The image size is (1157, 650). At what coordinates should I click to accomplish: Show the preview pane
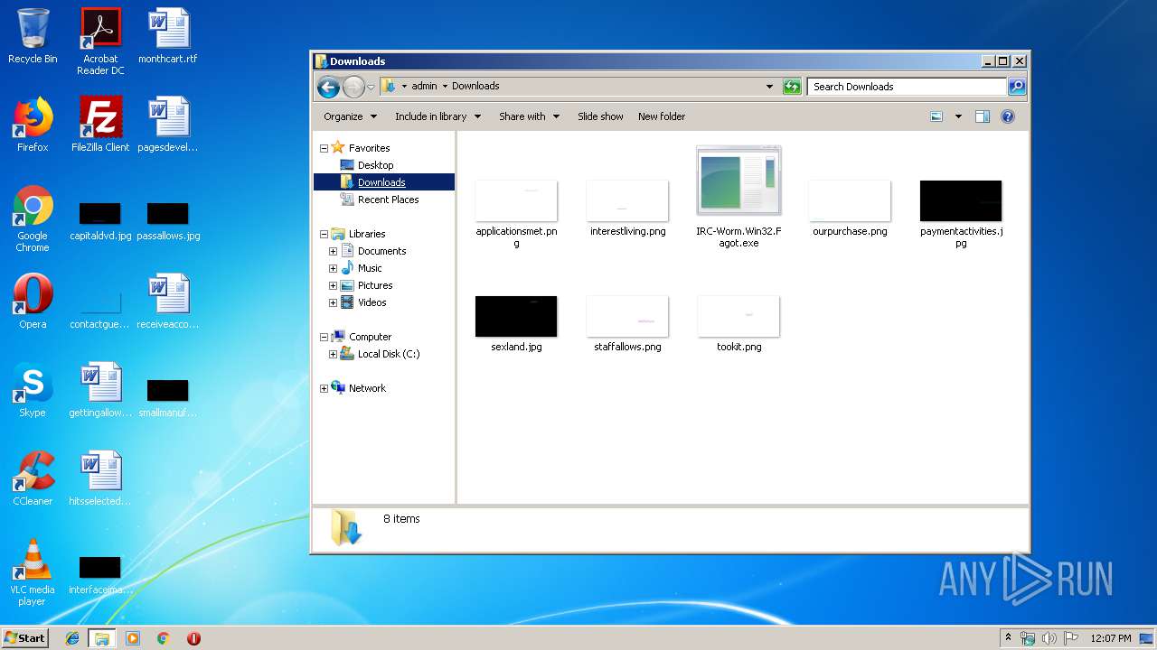tap(983, 116)
